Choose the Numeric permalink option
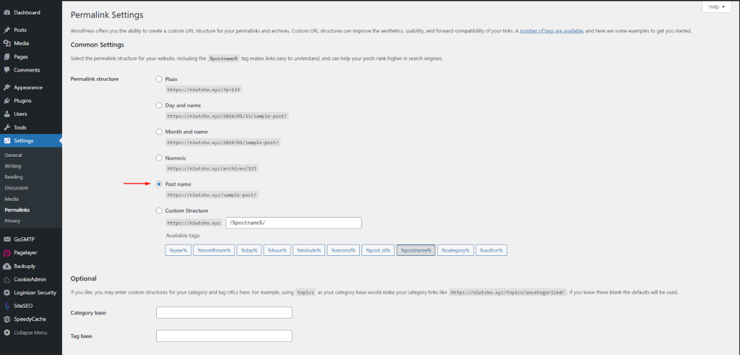 pos(159,158)
